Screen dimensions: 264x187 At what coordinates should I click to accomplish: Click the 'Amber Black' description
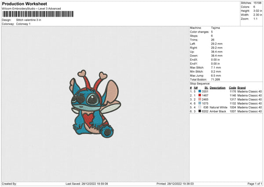point(218,112)
